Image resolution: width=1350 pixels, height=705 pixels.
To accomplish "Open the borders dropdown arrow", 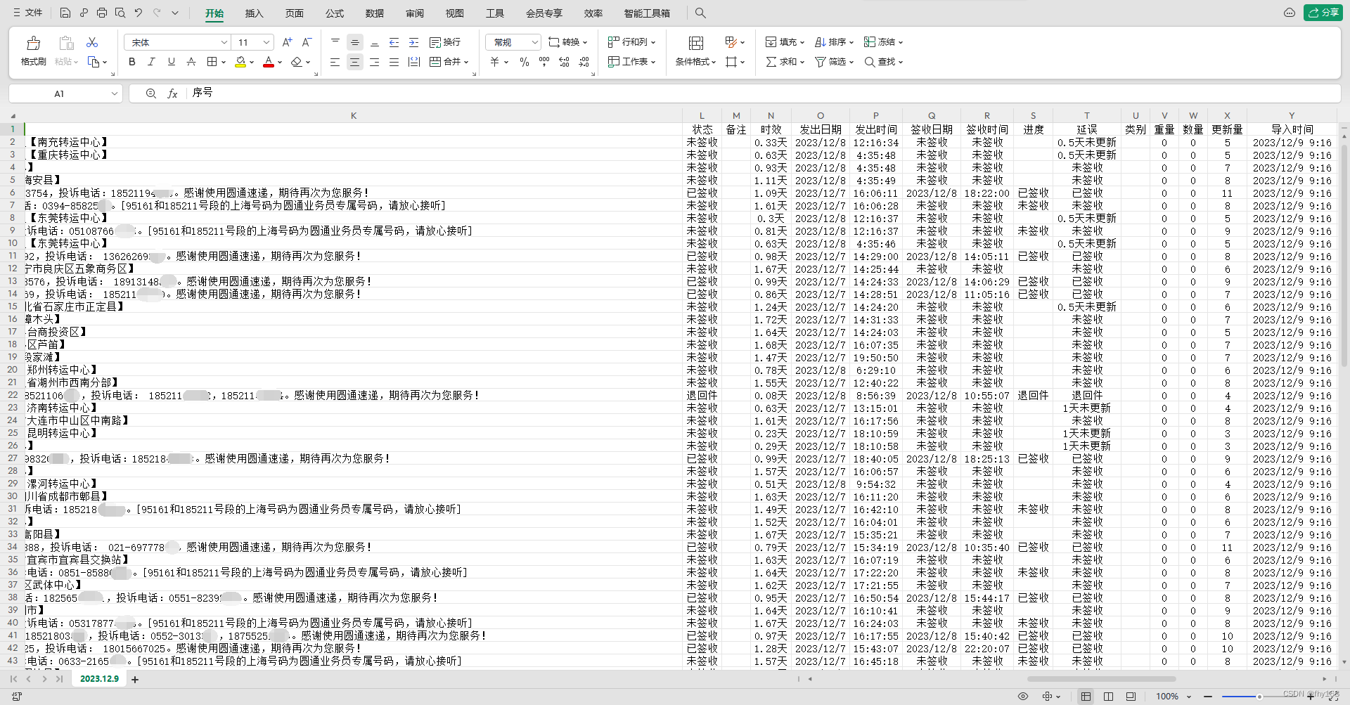I will click(x=224, y=62).
